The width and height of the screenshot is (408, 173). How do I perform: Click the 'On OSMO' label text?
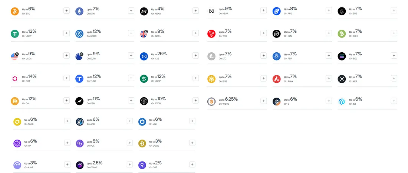(92, 167)
